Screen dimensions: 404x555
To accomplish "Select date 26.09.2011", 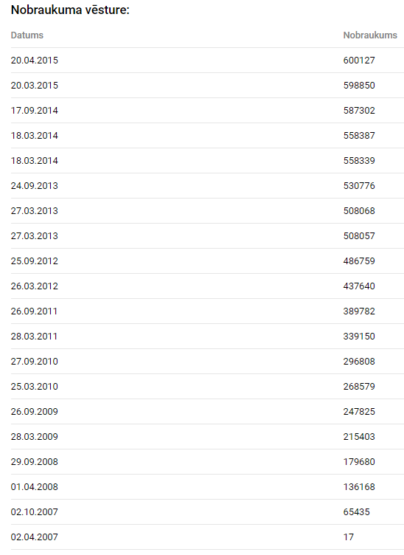I will 34,311.
